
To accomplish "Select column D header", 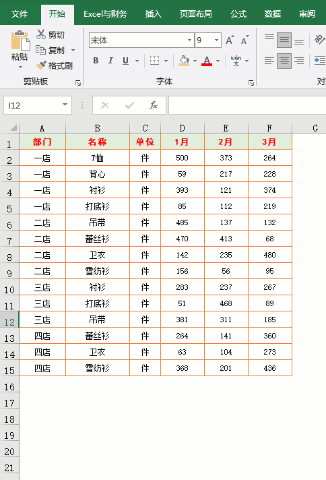I will 182,128.
